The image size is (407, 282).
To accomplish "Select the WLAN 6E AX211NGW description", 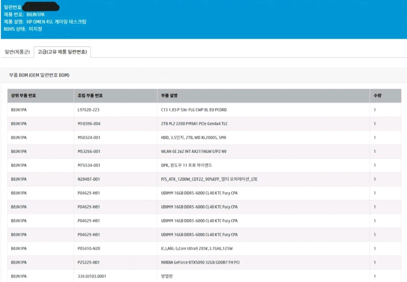I will click(194, 151).
